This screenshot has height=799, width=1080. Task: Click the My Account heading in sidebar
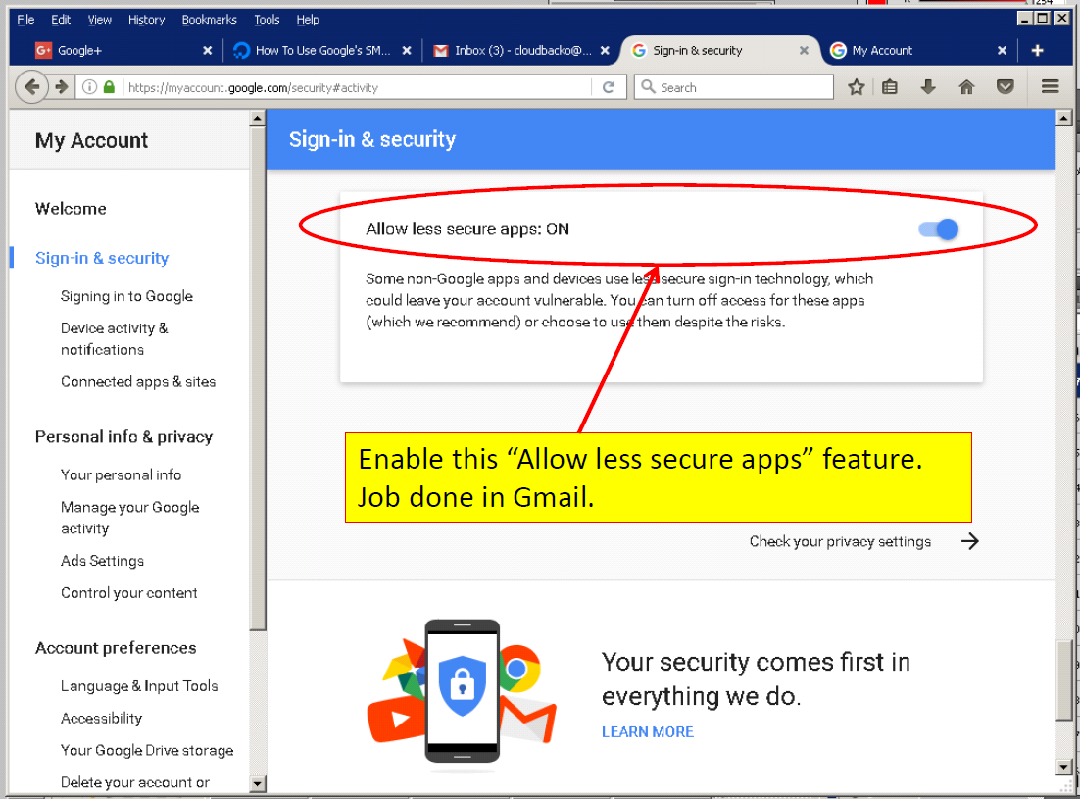tap(91, 140)
